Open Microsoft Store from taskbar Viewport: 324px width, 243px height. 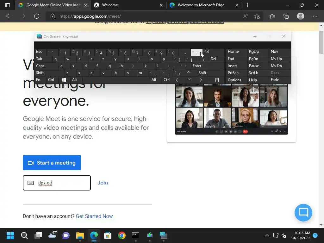pyautogui.click(x=108, y=235)
